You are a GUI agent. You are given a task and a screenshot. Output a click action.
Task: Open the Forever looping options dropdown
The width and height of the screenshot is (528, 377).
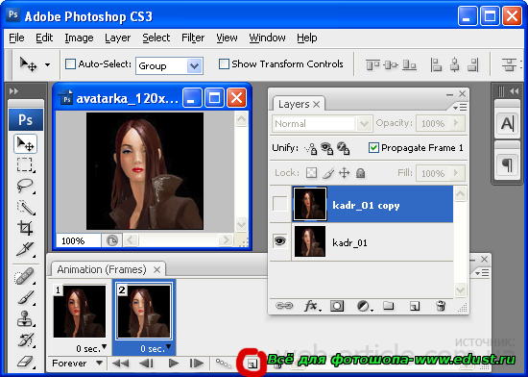77,364
